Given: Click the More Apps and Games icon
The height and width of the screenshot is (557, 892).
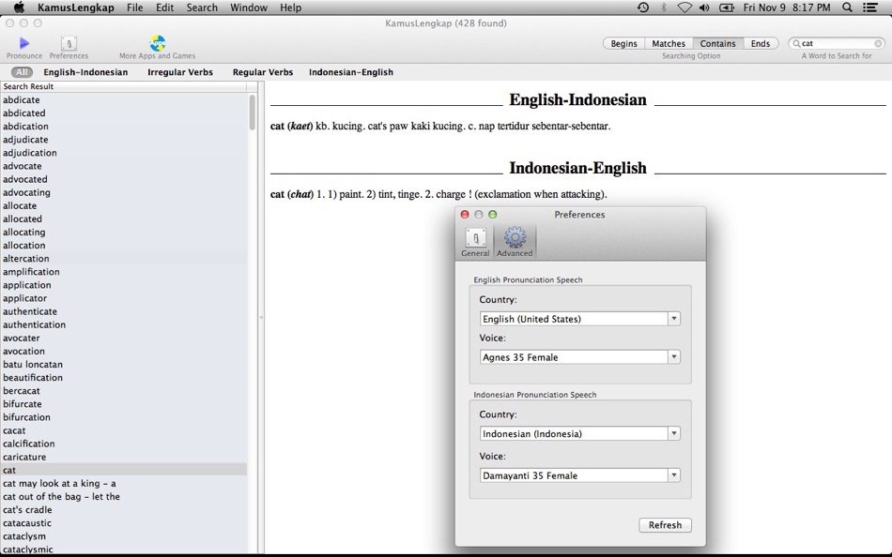Looking at the screenshot, I should coord(156,41).
